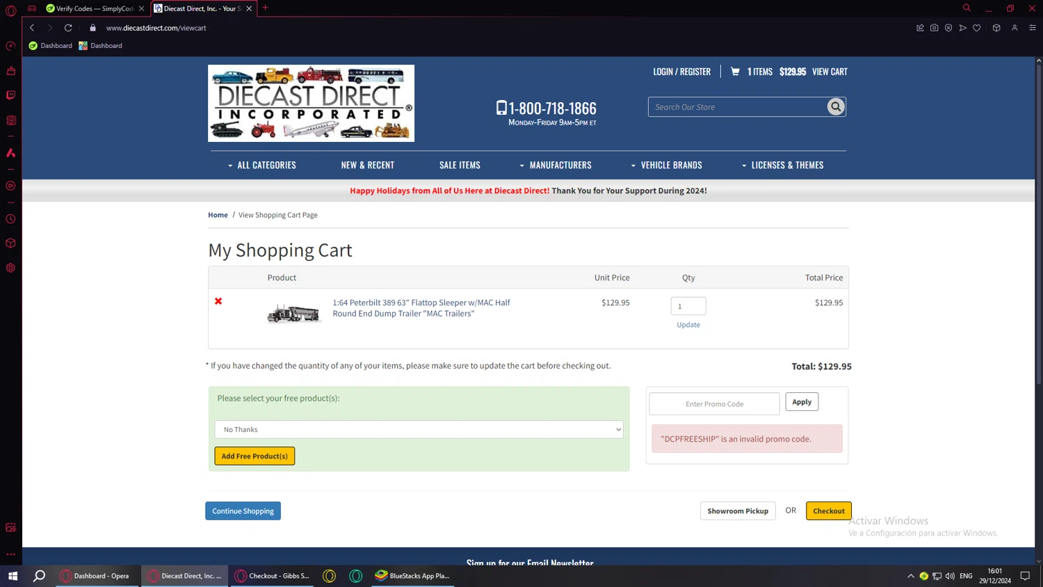Open ad blocker shield icon
The image size is (1043, 587).
pos(948,28)
